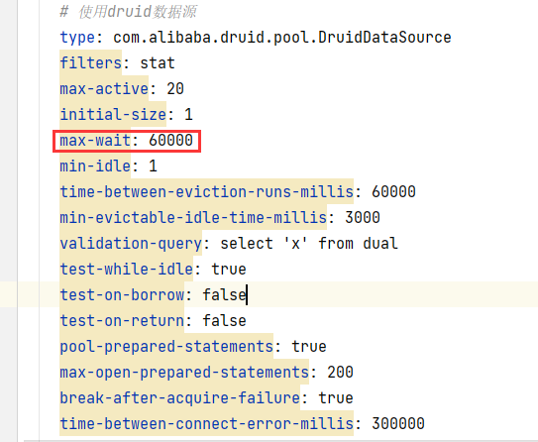Viewport: 538px width, 442px height.
Task: Click the type key on the DruidDataSource line
Action: (x=77, y=38)
